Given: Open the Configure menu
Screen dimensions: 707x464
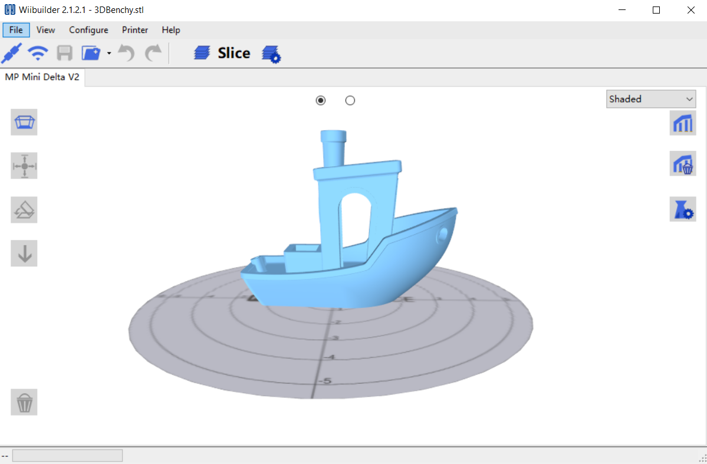Looking at the screenshot, I should tap(88, 29).
